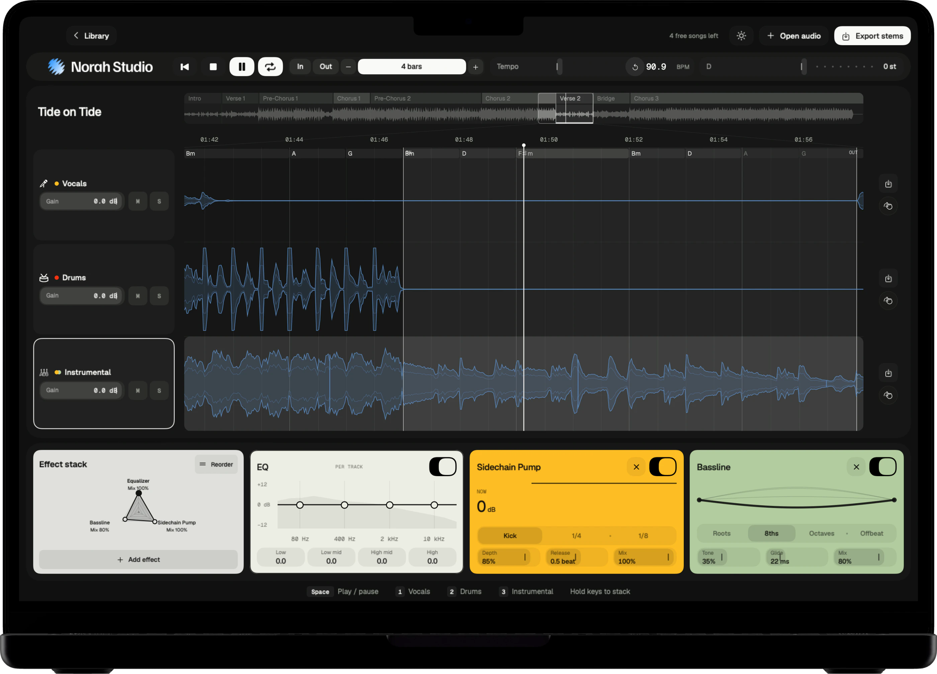
Task: Click Add effect button
Action: coord(139,559)
